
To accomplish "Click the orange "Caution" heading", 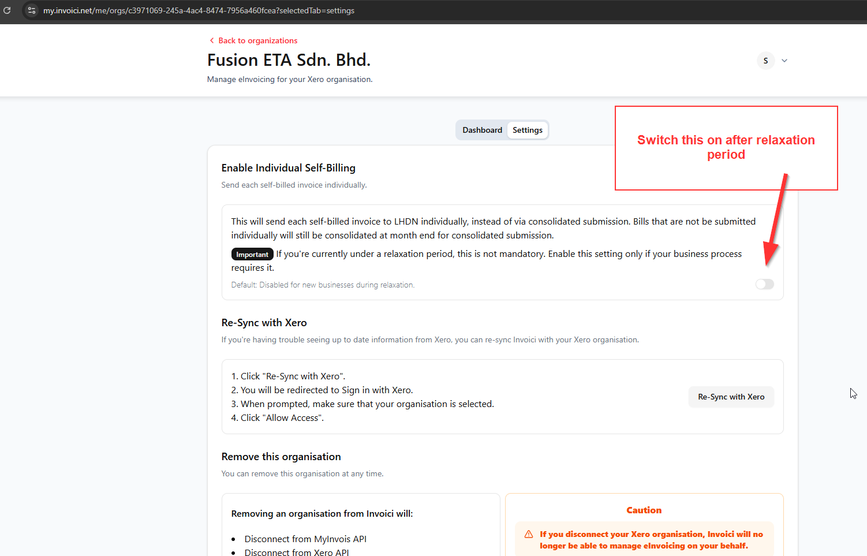I will tap(644, 510).
